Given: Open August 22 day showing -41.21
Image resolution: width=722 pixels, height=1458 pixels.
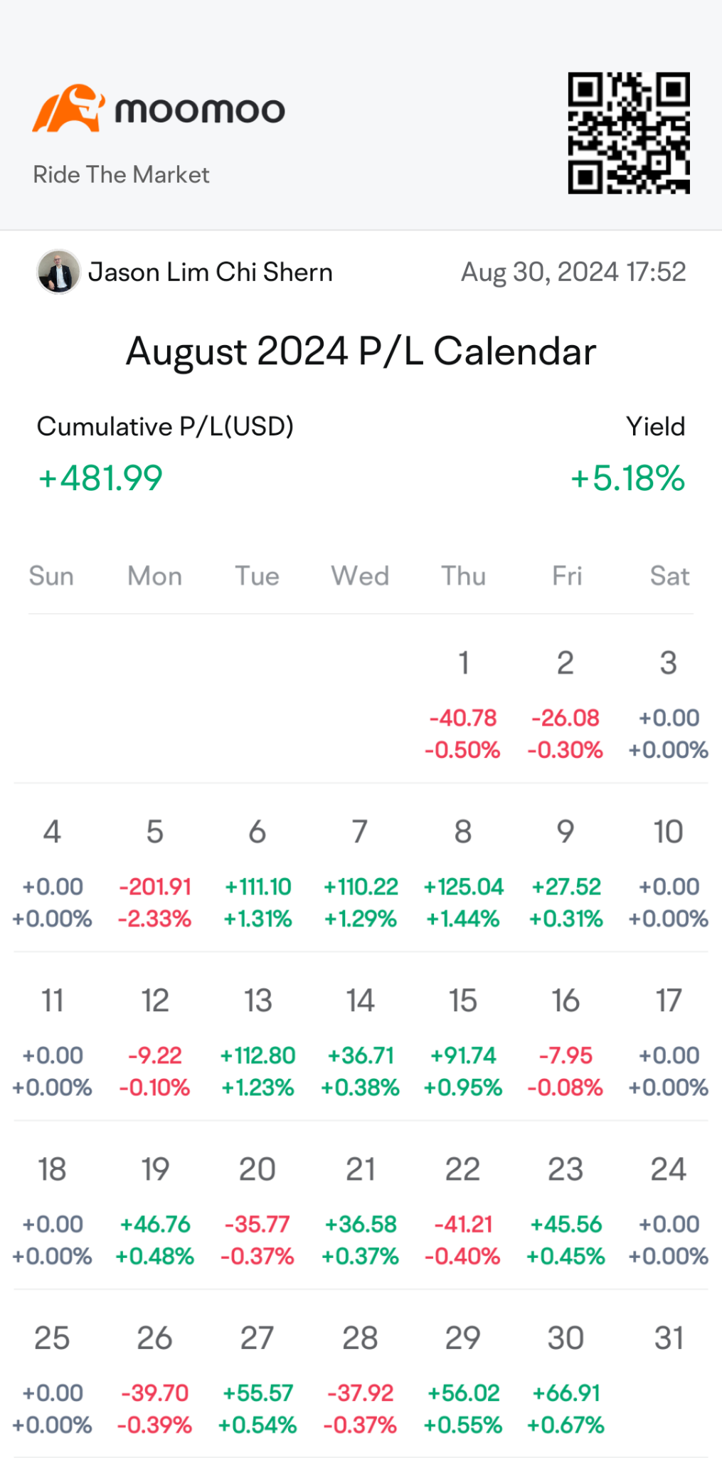Looking at the screenshot, I should (x=463, y=1210).
